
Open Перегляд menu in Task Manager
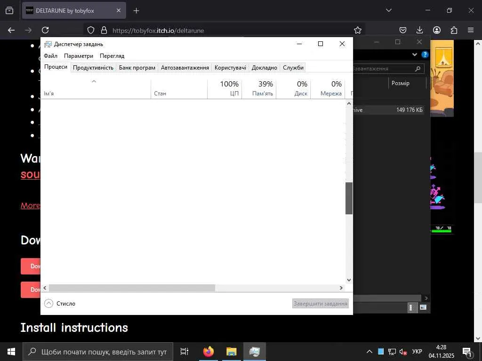click(112, 56)
